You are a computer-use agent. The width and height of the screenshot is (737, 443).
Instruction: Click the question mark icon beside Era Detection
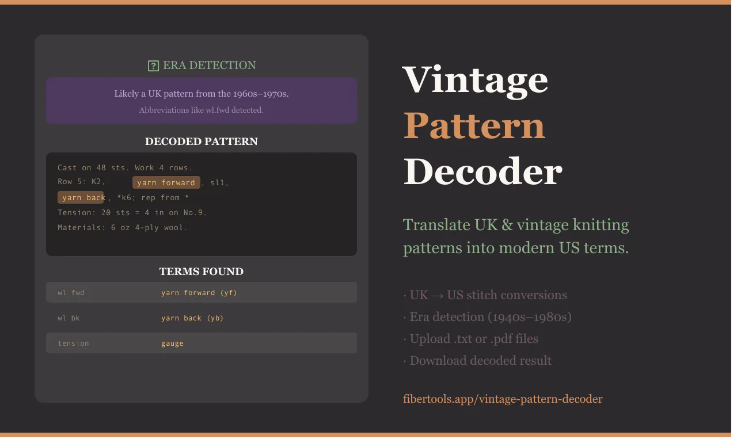(x=153, y=66)
